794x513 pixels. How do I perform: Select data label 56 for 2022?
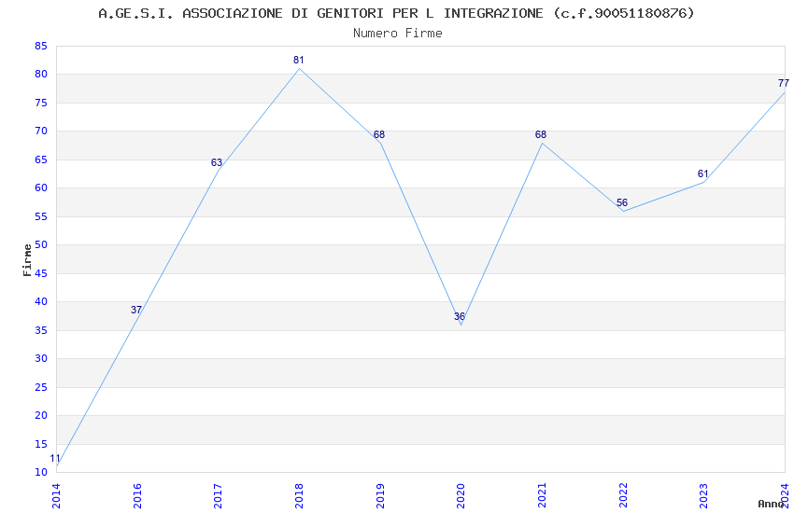tap(622, 202)
